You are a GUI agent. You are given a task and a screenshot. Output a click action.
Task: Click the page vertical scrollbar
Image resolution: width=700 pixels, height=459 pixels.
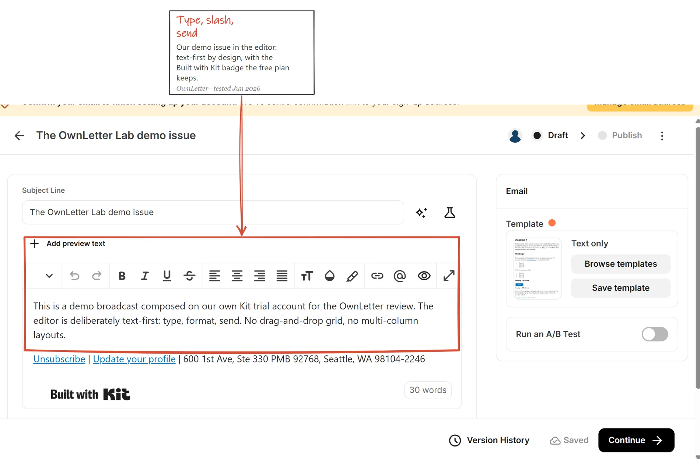pos(697,258)
